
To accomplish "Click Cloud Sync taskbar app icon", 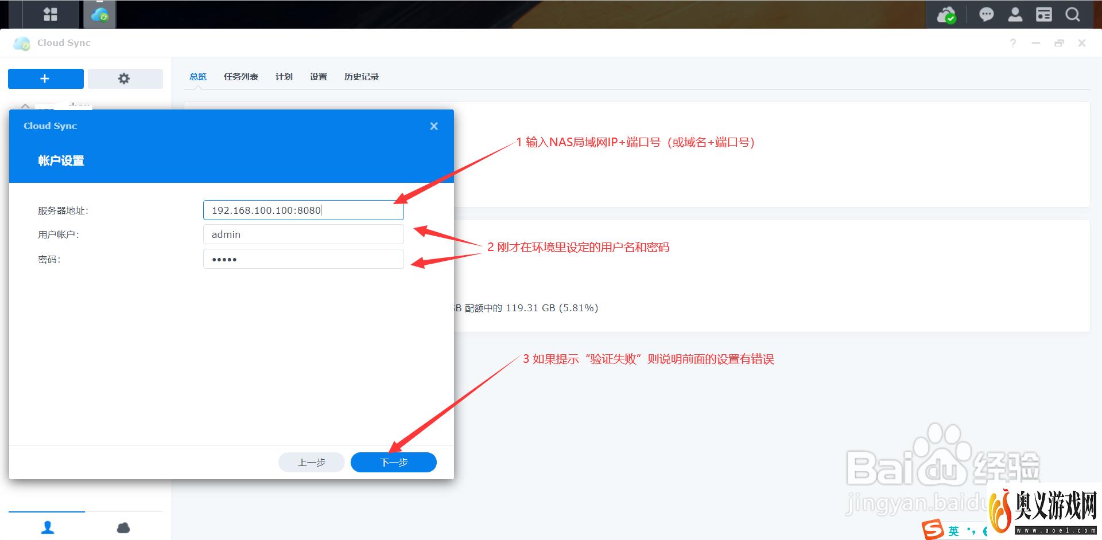I will [x=100, y=14].
